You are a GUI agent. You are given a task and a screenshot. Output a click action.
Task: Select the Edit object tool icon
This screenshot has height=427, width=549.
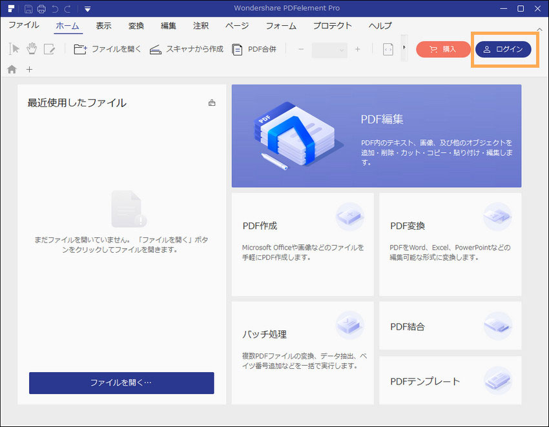49,49
